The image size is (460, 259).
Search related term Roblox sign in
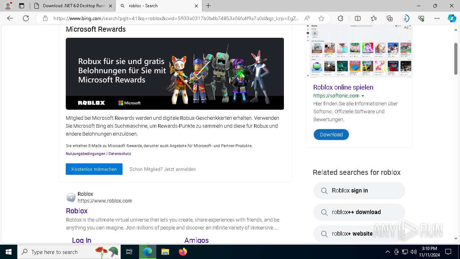[359, 191]
